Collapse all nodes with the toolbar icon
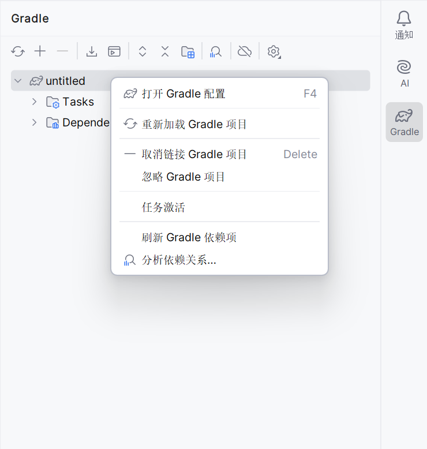The image size is (427, 449). 165,51
